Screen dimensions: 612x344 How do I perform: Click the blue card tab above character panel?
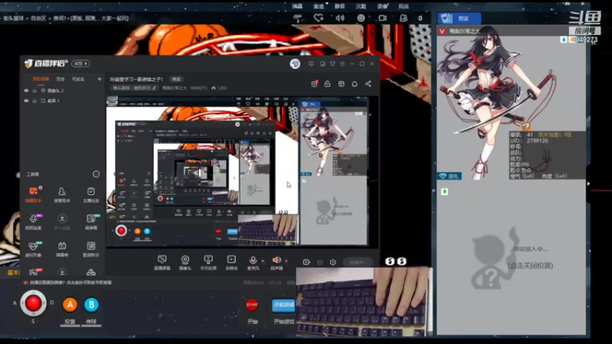(459, 18)
